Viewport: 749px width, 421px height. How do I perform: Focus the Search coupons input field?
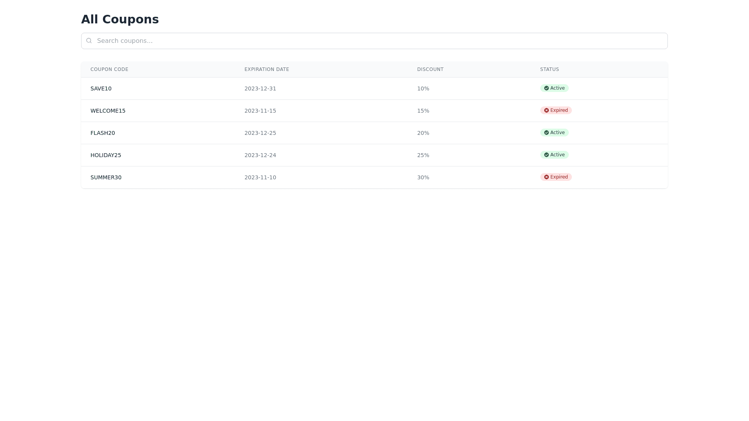coord(374,41)
